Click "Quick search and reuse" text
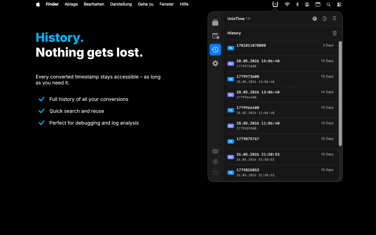The width and height of the screenshot is (376, 235). click(77, 111)
